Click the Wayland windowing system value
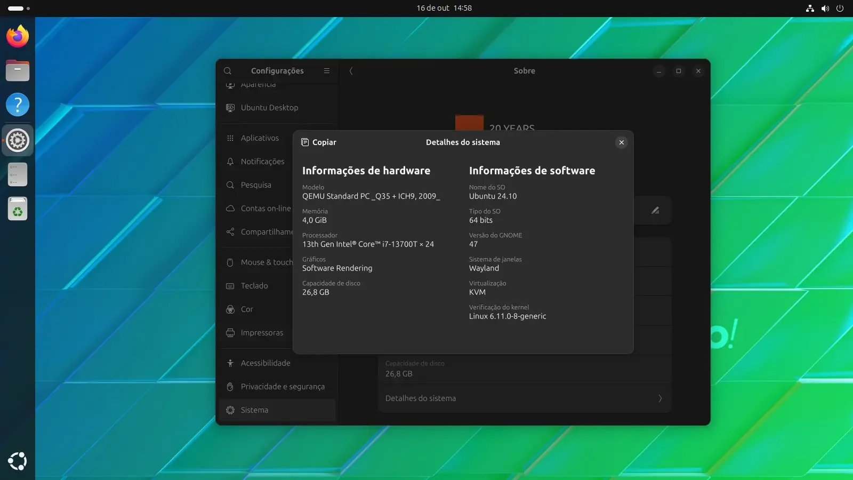This screenshot has height=480, width=853. (x=484, y=268)
